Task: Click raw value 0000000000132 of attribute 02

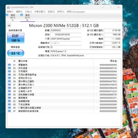Action: (108, 68)
